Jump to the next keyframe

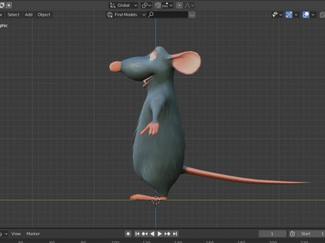(x=167, y=234)
